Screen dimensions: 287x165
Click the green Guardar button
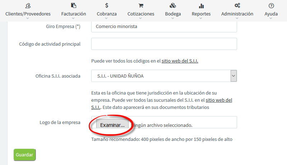pos(24,155)
